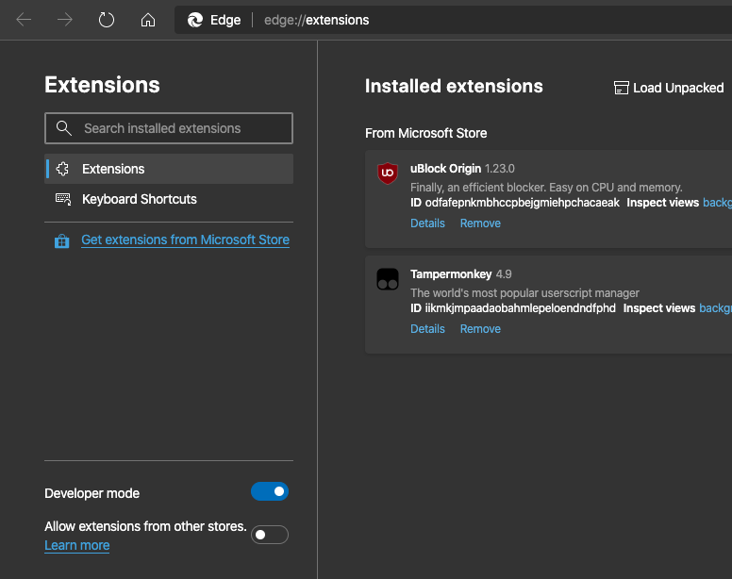Click uBlock description 'Finally, an efficient blocker'

[x=546, y=188]
